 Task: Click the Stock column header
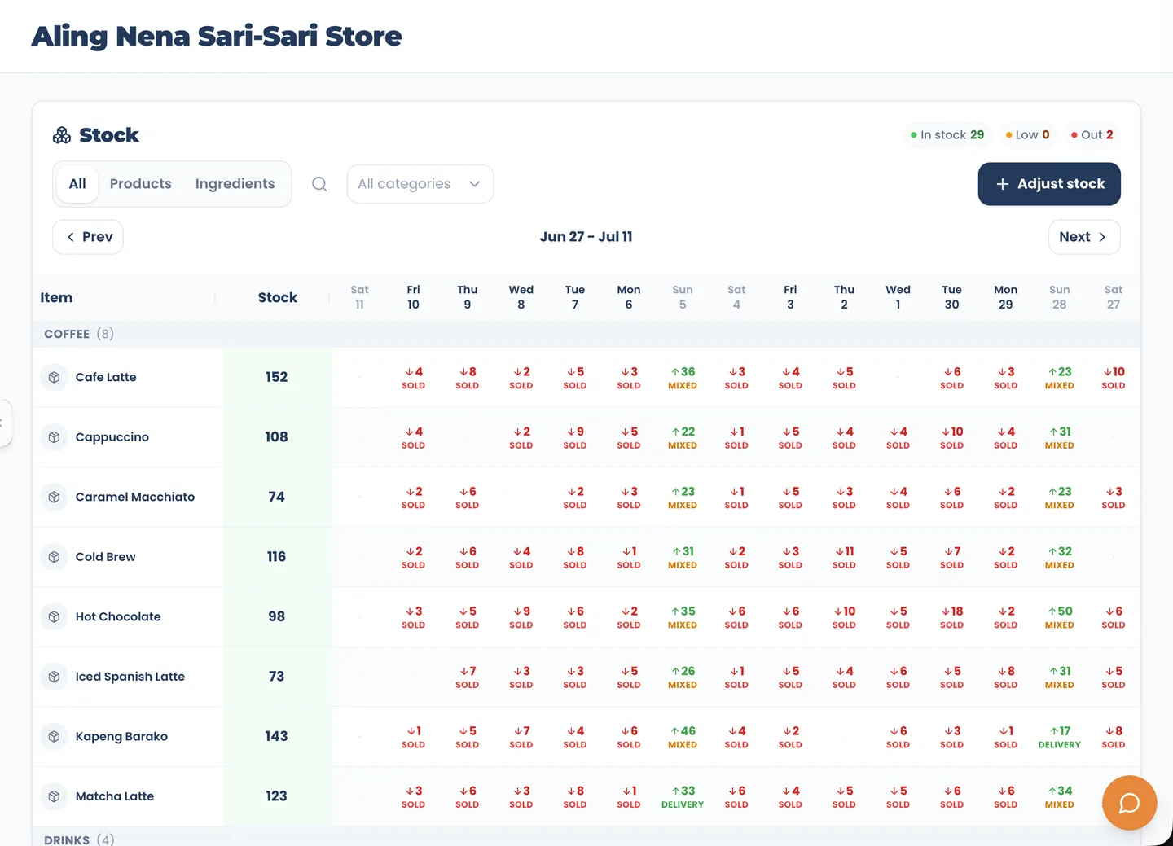pos(278,298)
